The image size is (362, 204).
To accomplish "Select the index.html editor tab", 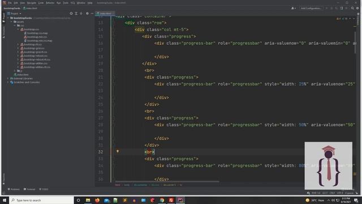I will click(x=105, y=14).
